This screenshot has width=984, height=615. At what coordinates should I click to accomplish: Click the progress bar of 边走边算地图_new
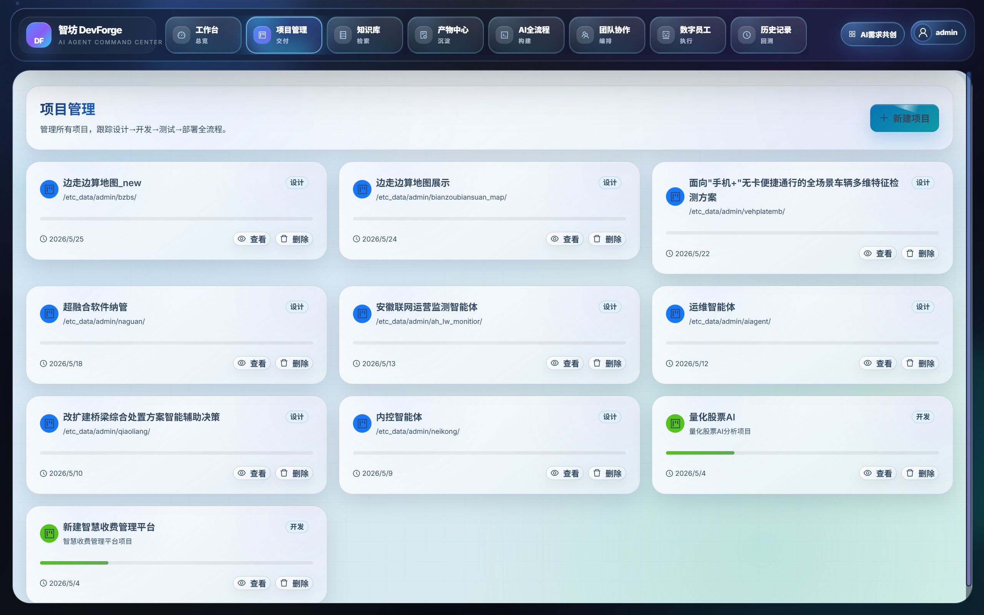tap(176, 218)
